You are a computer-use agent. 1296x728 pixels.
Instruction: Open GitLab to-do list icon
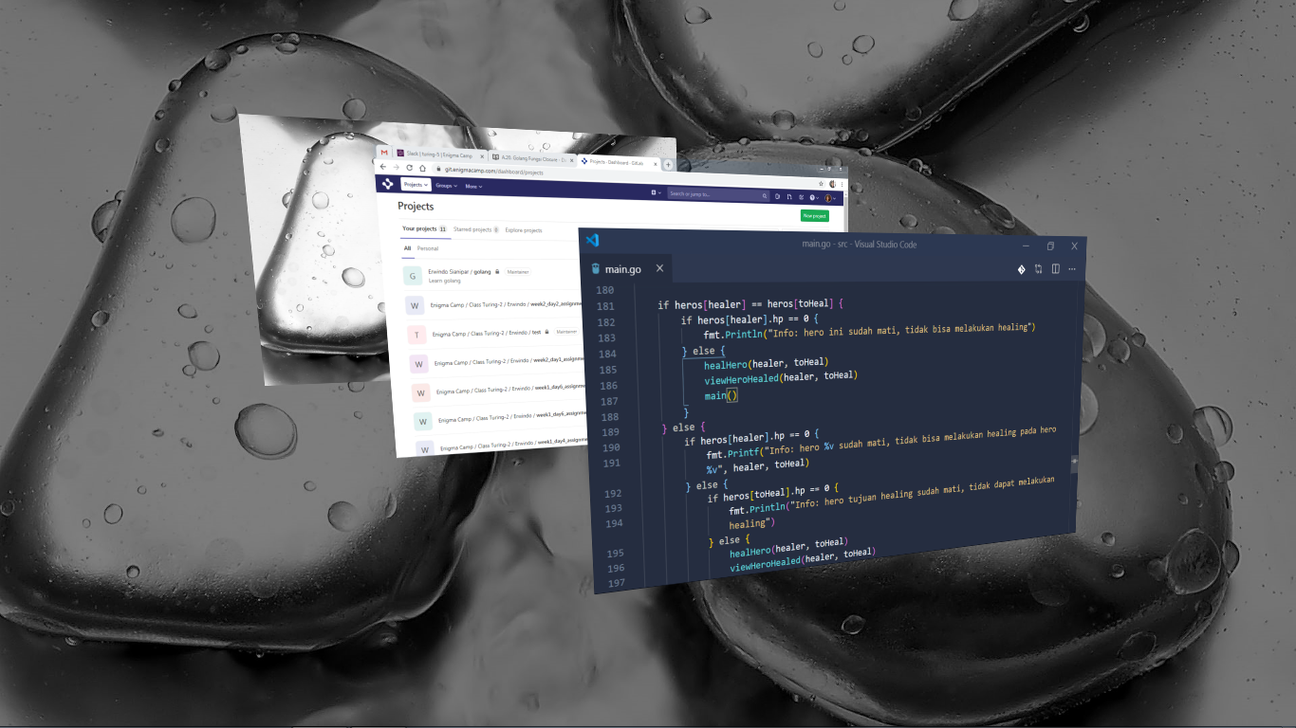tap(801, 197)
